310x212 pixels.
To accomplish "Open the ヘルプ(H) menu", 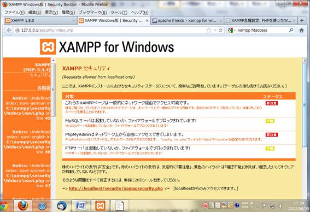I will point(139,13).
